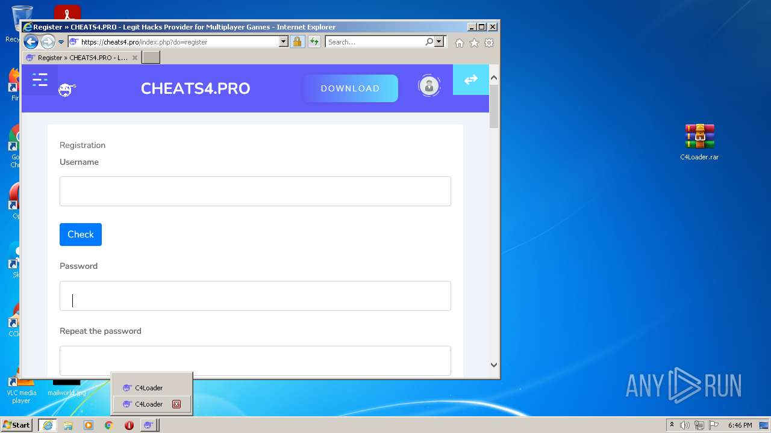The width and height of the screenshot is (771, 433).
Task: Open recent pages dropdown next to forward arrow
Action: [61, 42]
